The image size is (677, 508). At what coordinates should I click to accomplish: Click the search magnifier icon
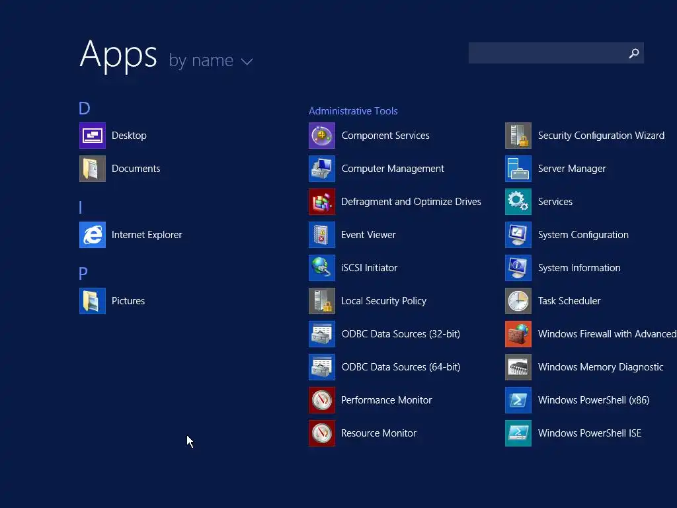pos(634,53)
